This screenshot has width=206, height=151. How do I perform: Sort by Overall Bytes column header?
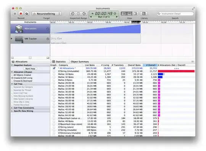134,65
